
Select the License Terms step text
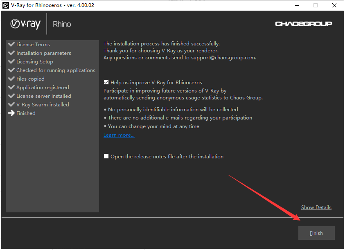(x=33, y=45)
